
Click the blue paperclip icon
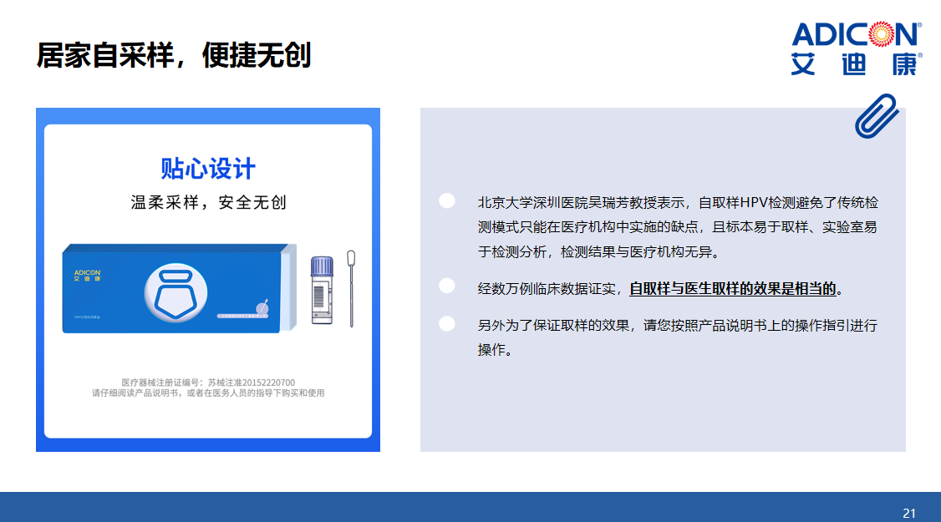tap(875, 115)
